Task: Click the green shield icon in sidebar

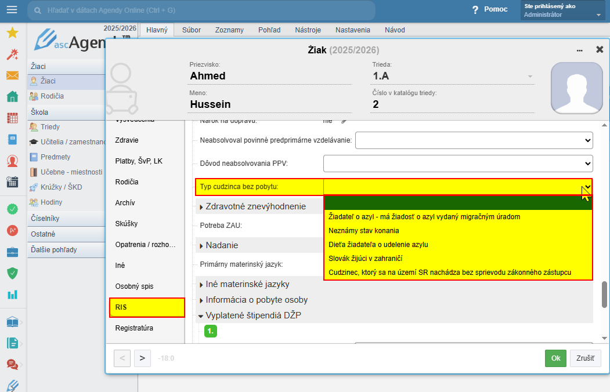Action: pyautogui.click(x=12, y=273)
